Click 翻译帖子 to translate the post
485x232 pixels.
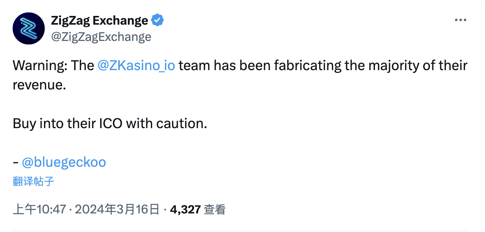point(33,181)
